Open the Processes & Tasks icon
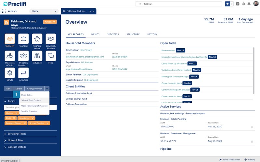 tap(10, 56)
